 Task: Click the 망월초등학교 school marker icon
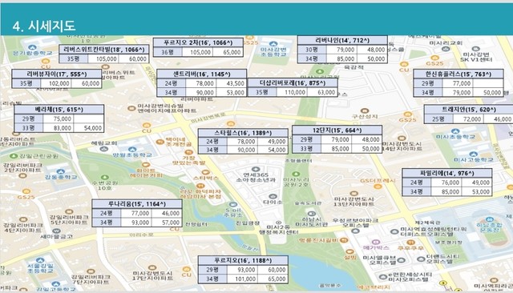[x=132, y=150]
